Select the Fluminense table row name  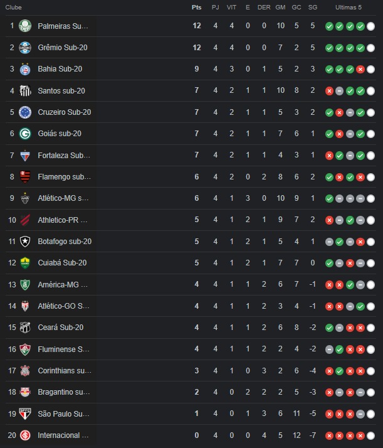64,349
